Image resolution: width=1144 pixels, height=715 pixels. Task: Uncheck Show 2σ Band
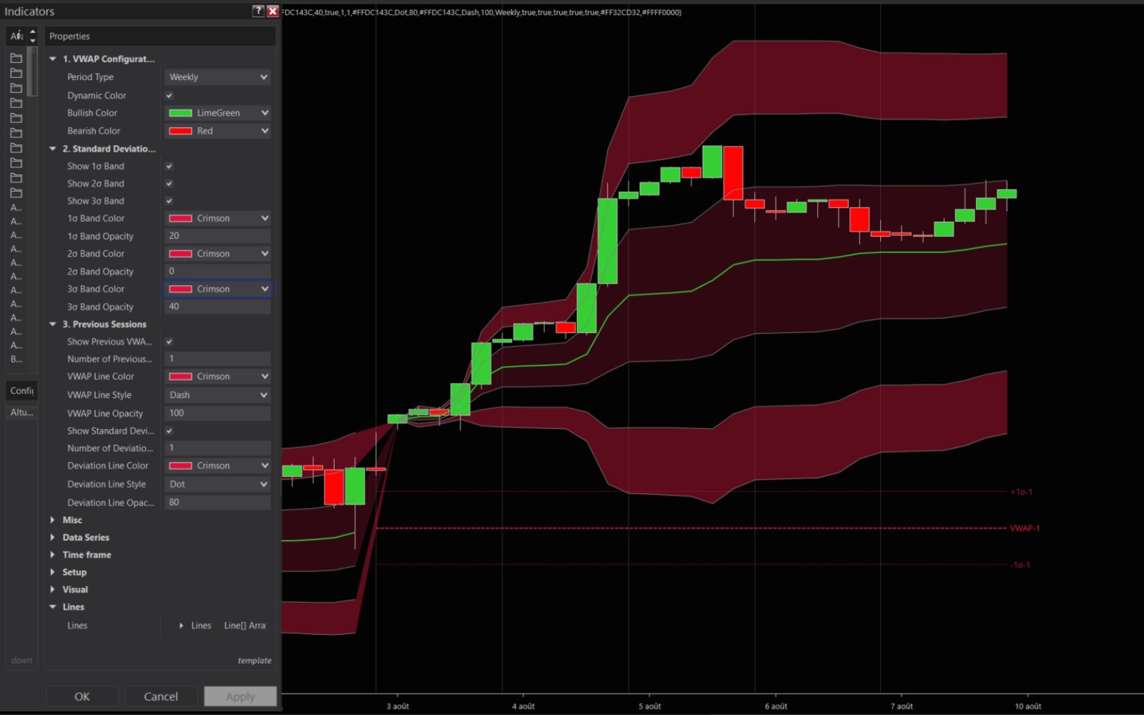(169, 184)
